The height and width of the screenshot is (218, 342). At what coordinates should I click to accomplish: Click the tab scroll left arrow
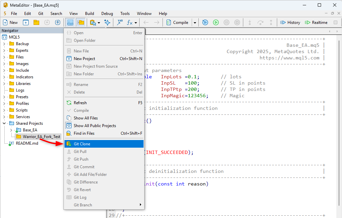[330, 32]
